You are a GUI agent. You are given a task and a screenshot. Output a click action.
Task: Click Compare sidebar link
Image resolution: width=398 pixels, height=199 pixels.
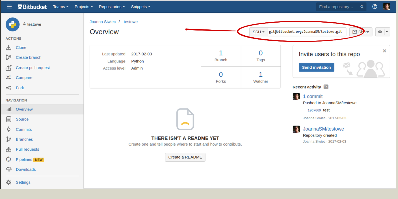point(24,77)
